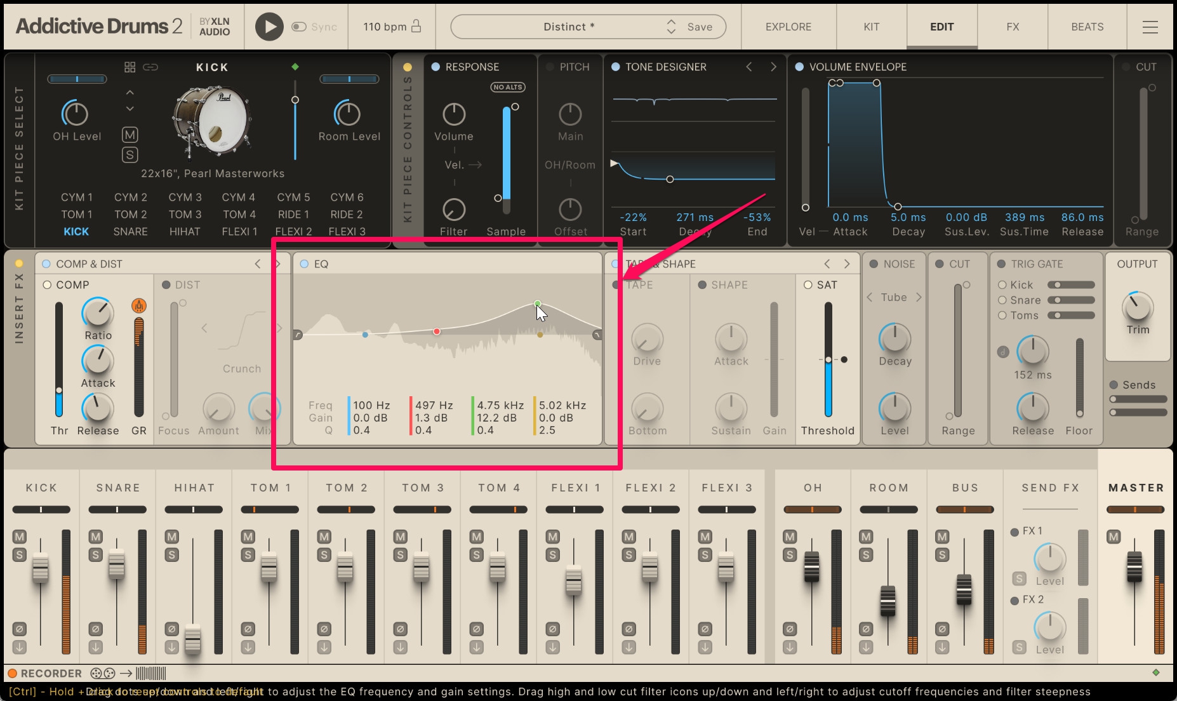This screenshot has width=1177, height=701.
Task: Solo the ROOM channel
Action: click(x=866, y=555)
